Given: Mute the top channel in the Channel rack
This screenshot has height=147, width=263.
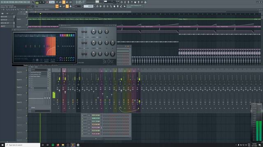Looking at the screenshot, I should coord(83,115).
